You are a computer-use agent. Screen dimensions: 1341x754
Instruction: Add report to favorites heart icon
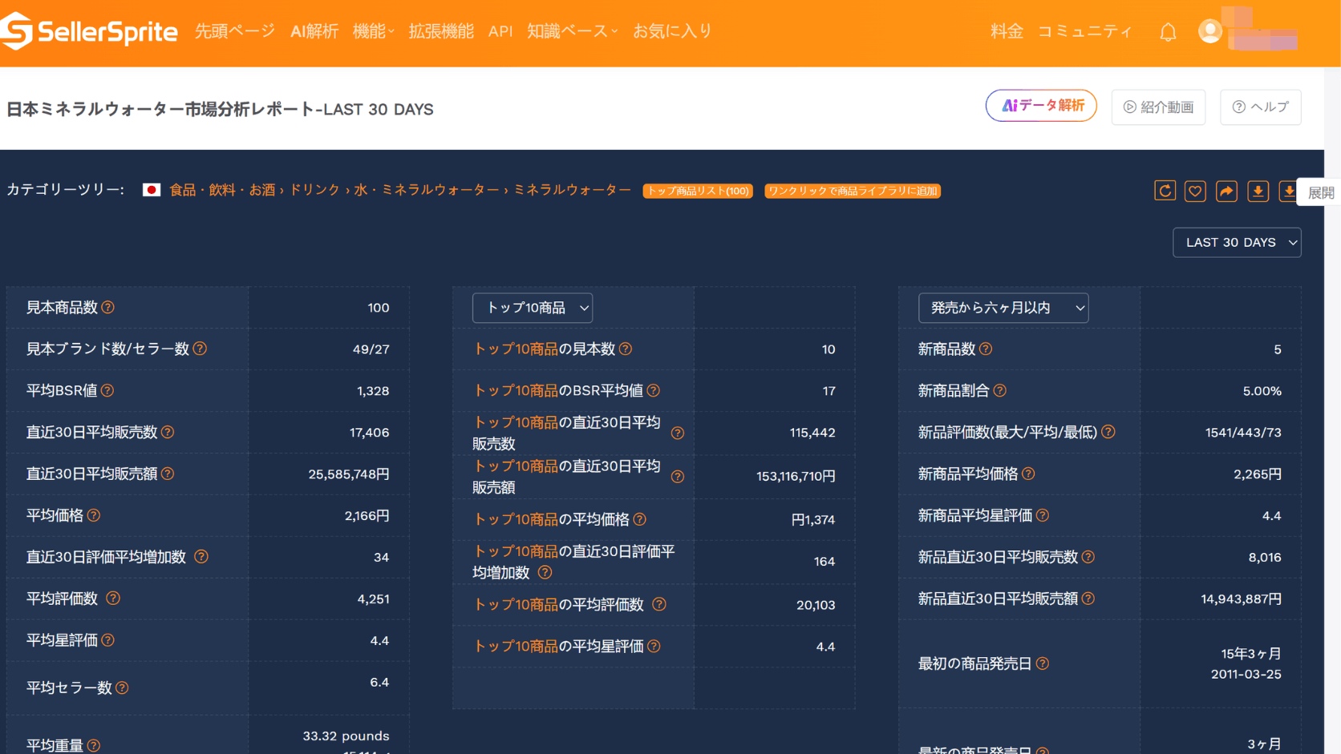1195,191
